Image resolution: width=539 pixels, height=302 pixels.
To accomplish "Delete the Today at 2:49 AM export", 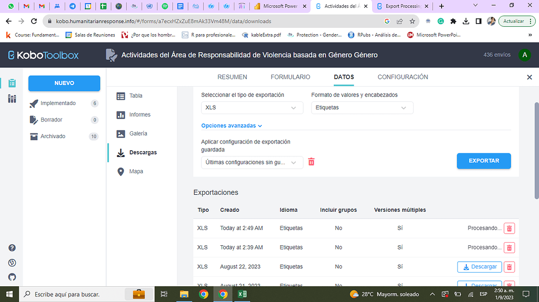I will pos(509,228).
